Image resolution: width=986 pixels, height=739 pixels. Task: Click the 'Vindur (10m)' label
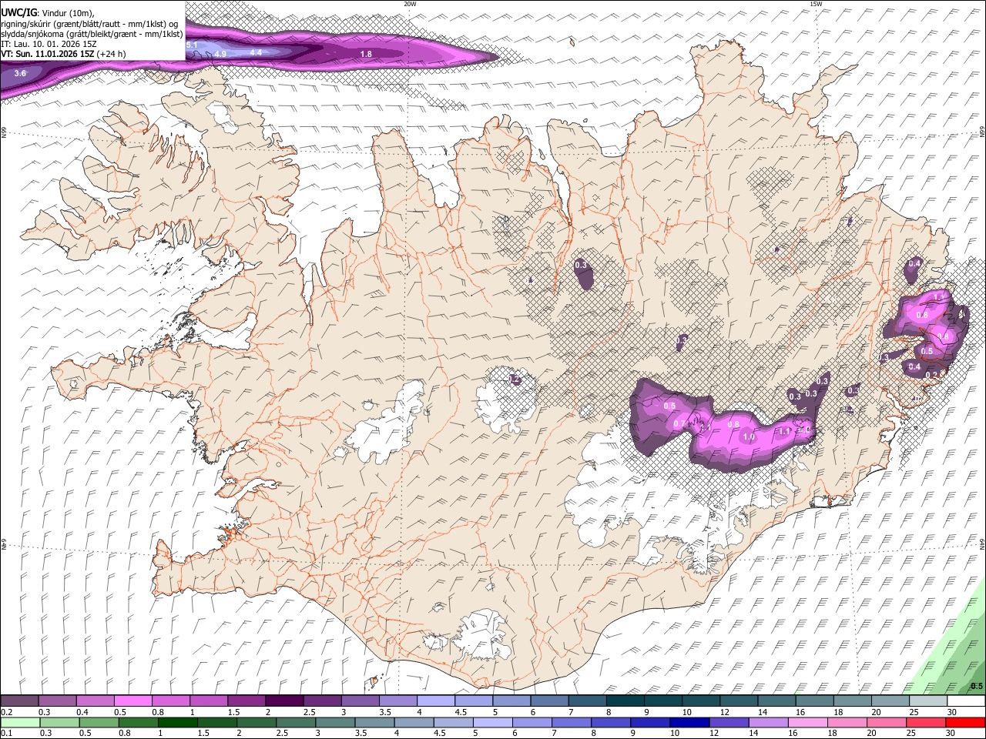point(68,13)
